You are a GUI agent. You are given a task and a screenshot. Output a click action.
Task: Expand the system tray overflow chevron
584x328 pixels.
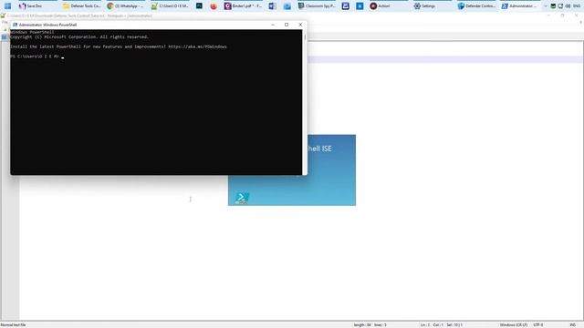tap(546, 6)
